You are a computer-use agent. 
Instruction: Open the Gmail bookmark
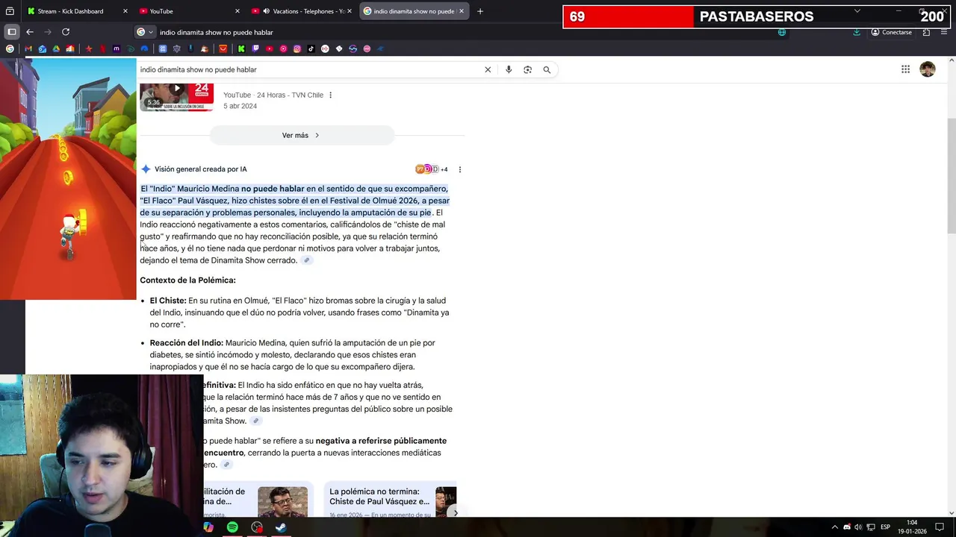point(28,48)
